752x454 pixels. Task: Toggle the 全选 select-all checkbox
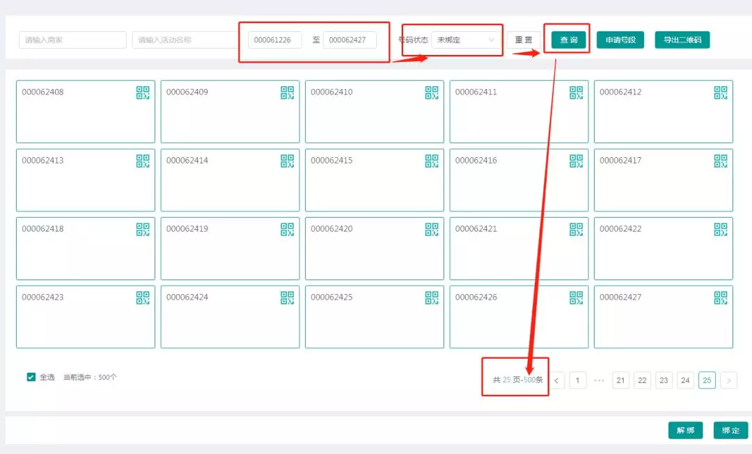(x=31, y=377)
